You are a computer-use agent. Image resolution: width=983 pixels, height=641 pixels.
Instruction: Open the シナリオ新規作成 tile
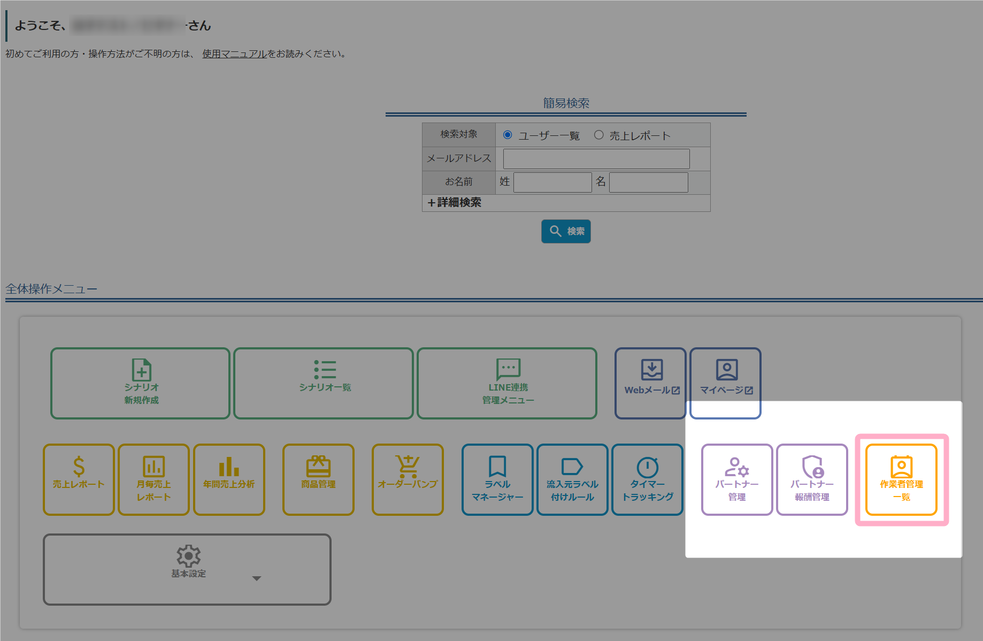point(141,383)
